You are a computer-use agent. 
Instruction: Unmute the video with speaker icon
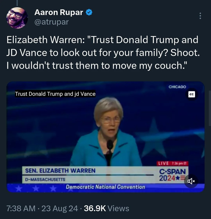(x=191, y=181)
